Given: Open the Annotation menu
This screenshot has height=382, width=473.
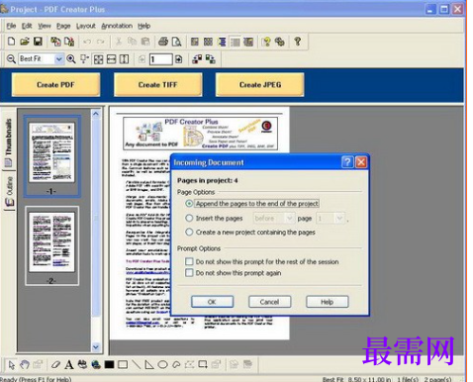Looking at the screenshot, I should [117, 26].
